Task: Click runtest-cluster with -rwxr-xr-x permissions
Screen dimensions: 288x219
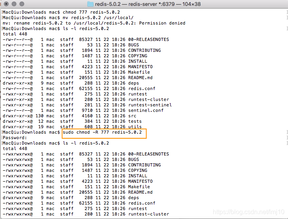Action: [148, 100]
